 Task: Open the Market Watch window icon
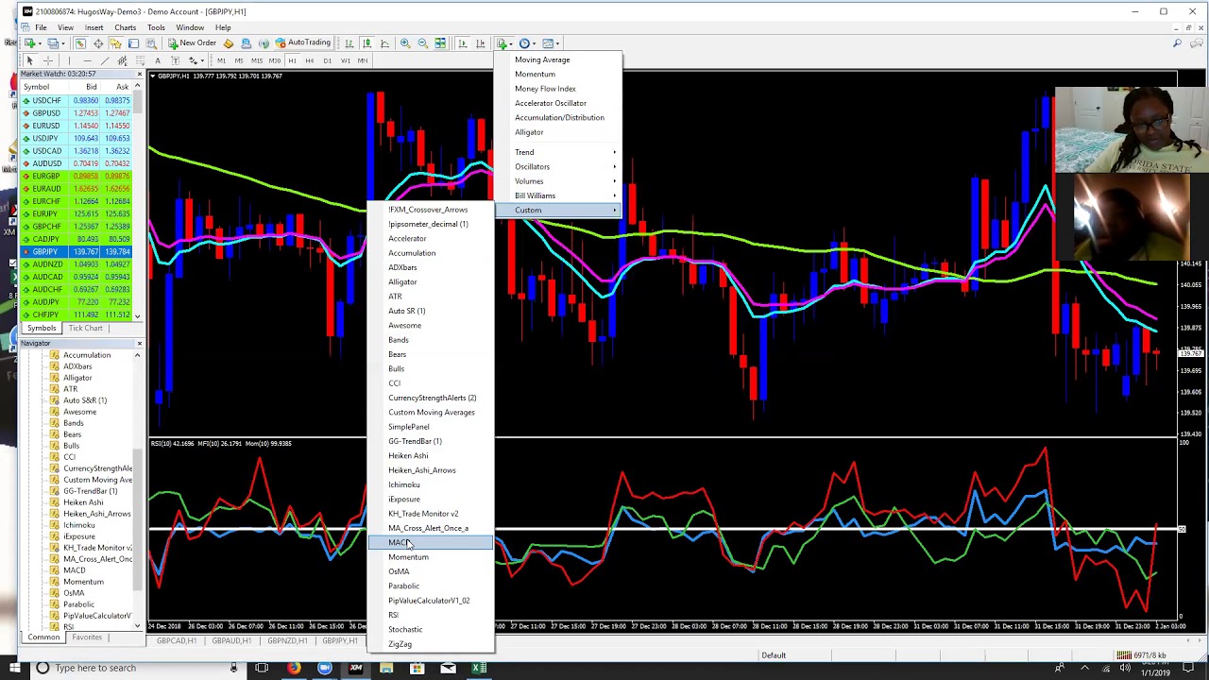80,43
